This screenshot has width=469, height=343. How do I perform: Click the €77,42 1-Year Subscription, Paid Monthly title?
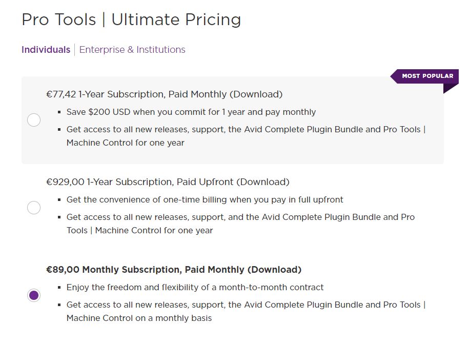tap(164, 94)
